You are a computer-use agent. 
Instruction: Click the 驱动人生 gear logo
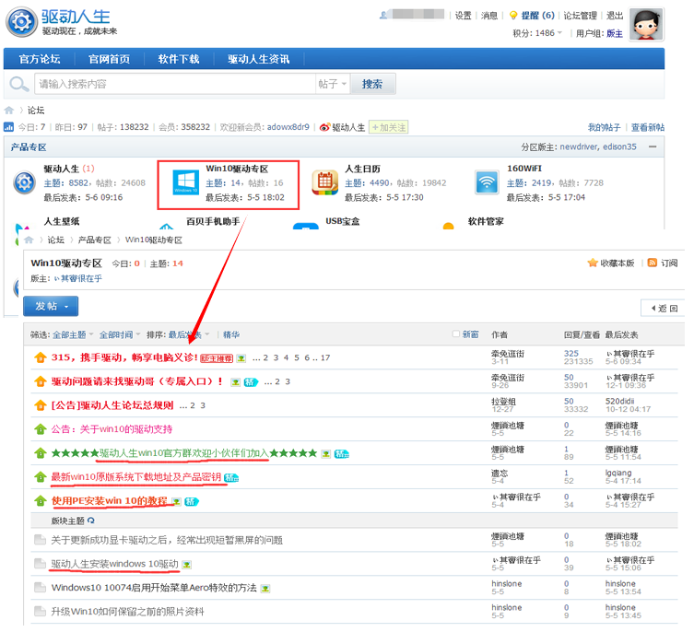click(x=22, y=22)
